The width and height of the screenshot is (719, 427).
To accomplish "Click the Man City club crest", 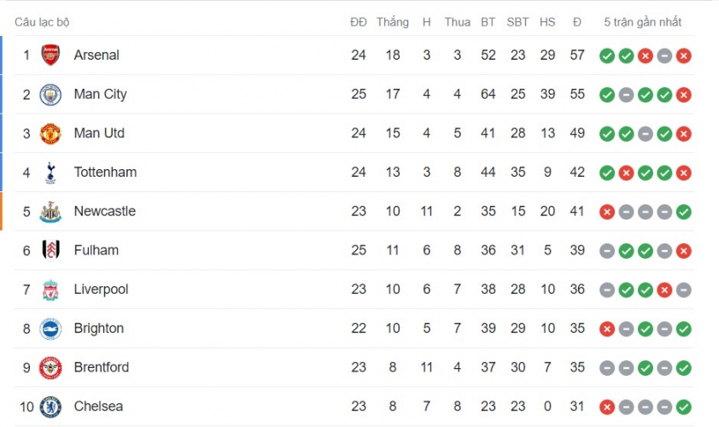I will [x=50, y=95].
